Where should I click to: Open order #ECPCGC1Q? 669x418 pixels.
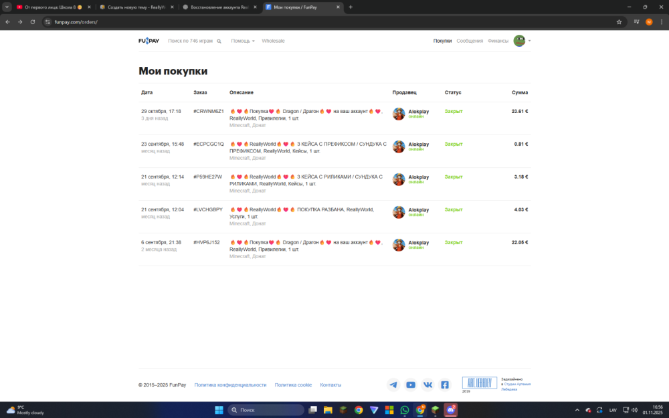(x=208, y=144)
